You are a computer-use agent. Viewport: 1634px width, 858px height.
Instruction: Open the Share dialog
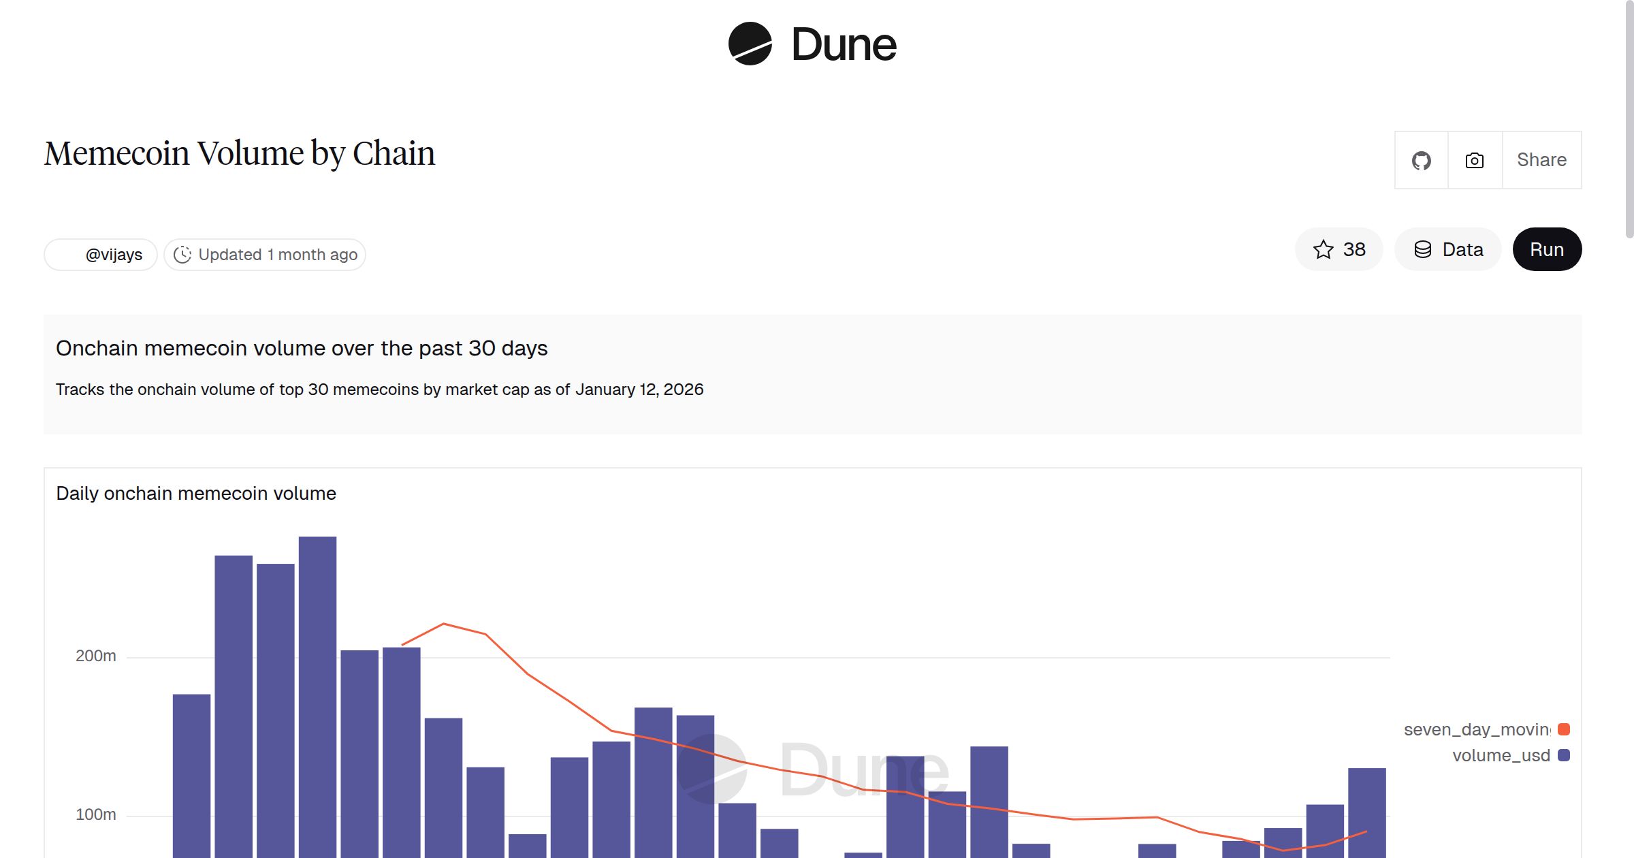(x=1541, y=160)
